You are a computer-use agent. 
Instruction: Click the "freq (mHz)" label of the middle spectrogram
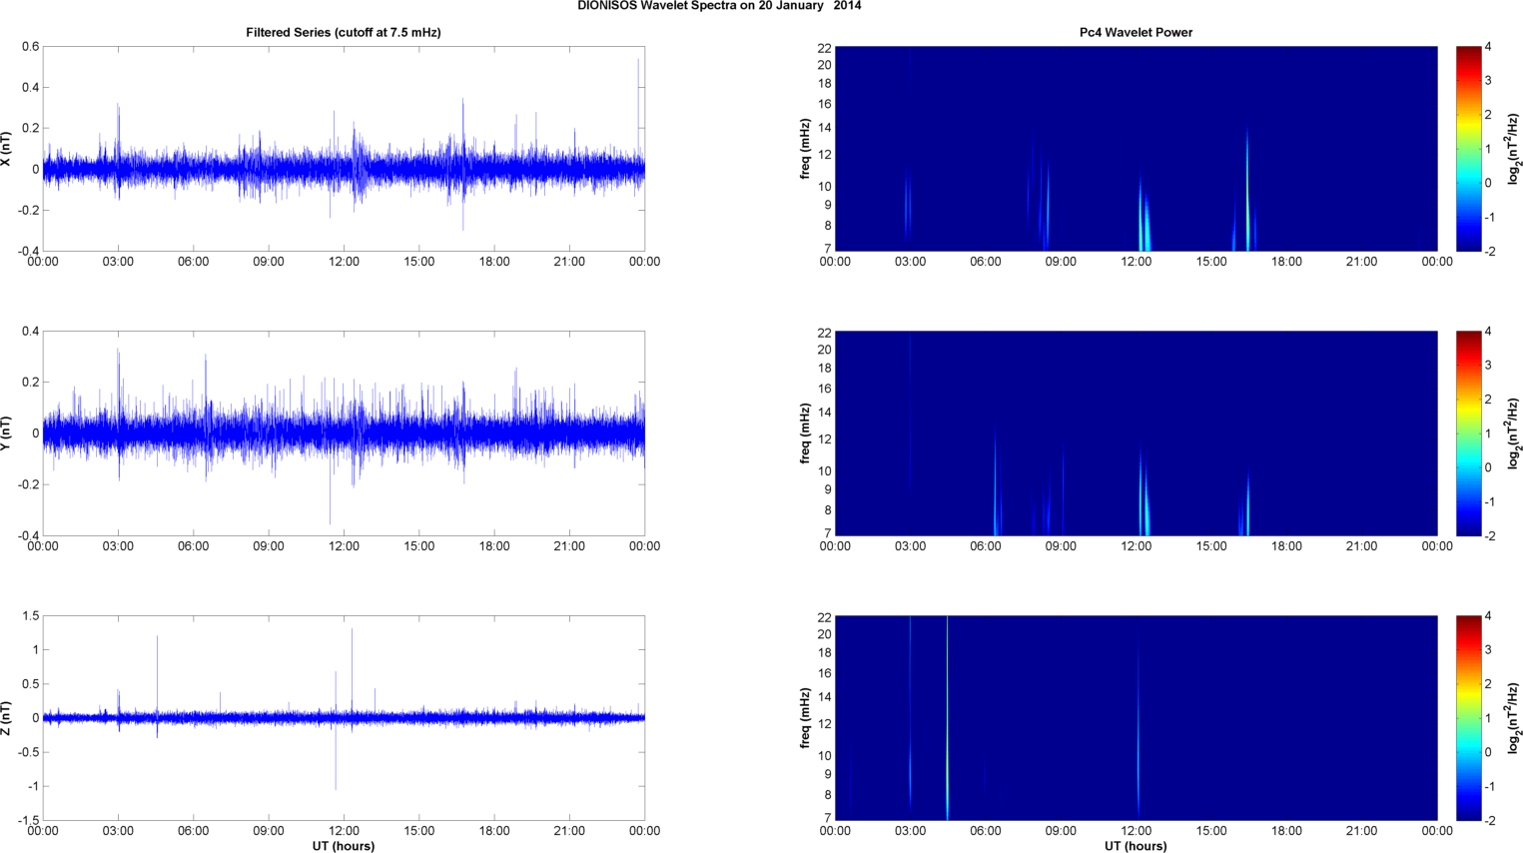click(805, 433)
